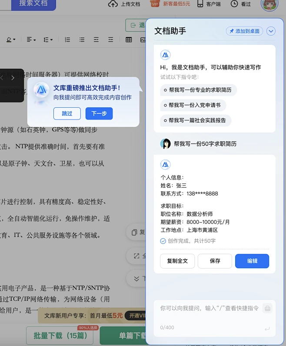286x346 pixels.
Task: Pin assistant with 添加到桌面 button
Action: pos(244,31)
